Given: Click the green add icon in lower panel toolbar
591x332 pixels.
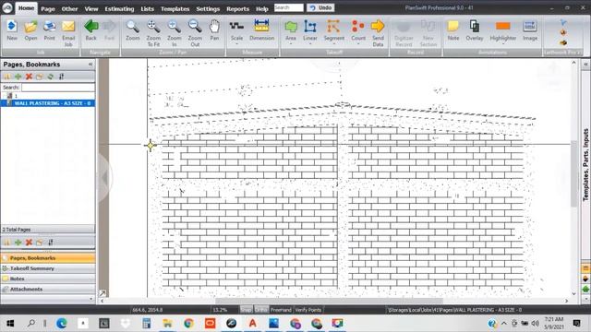Looking at the screenshot, I should [x=18, y=242].
